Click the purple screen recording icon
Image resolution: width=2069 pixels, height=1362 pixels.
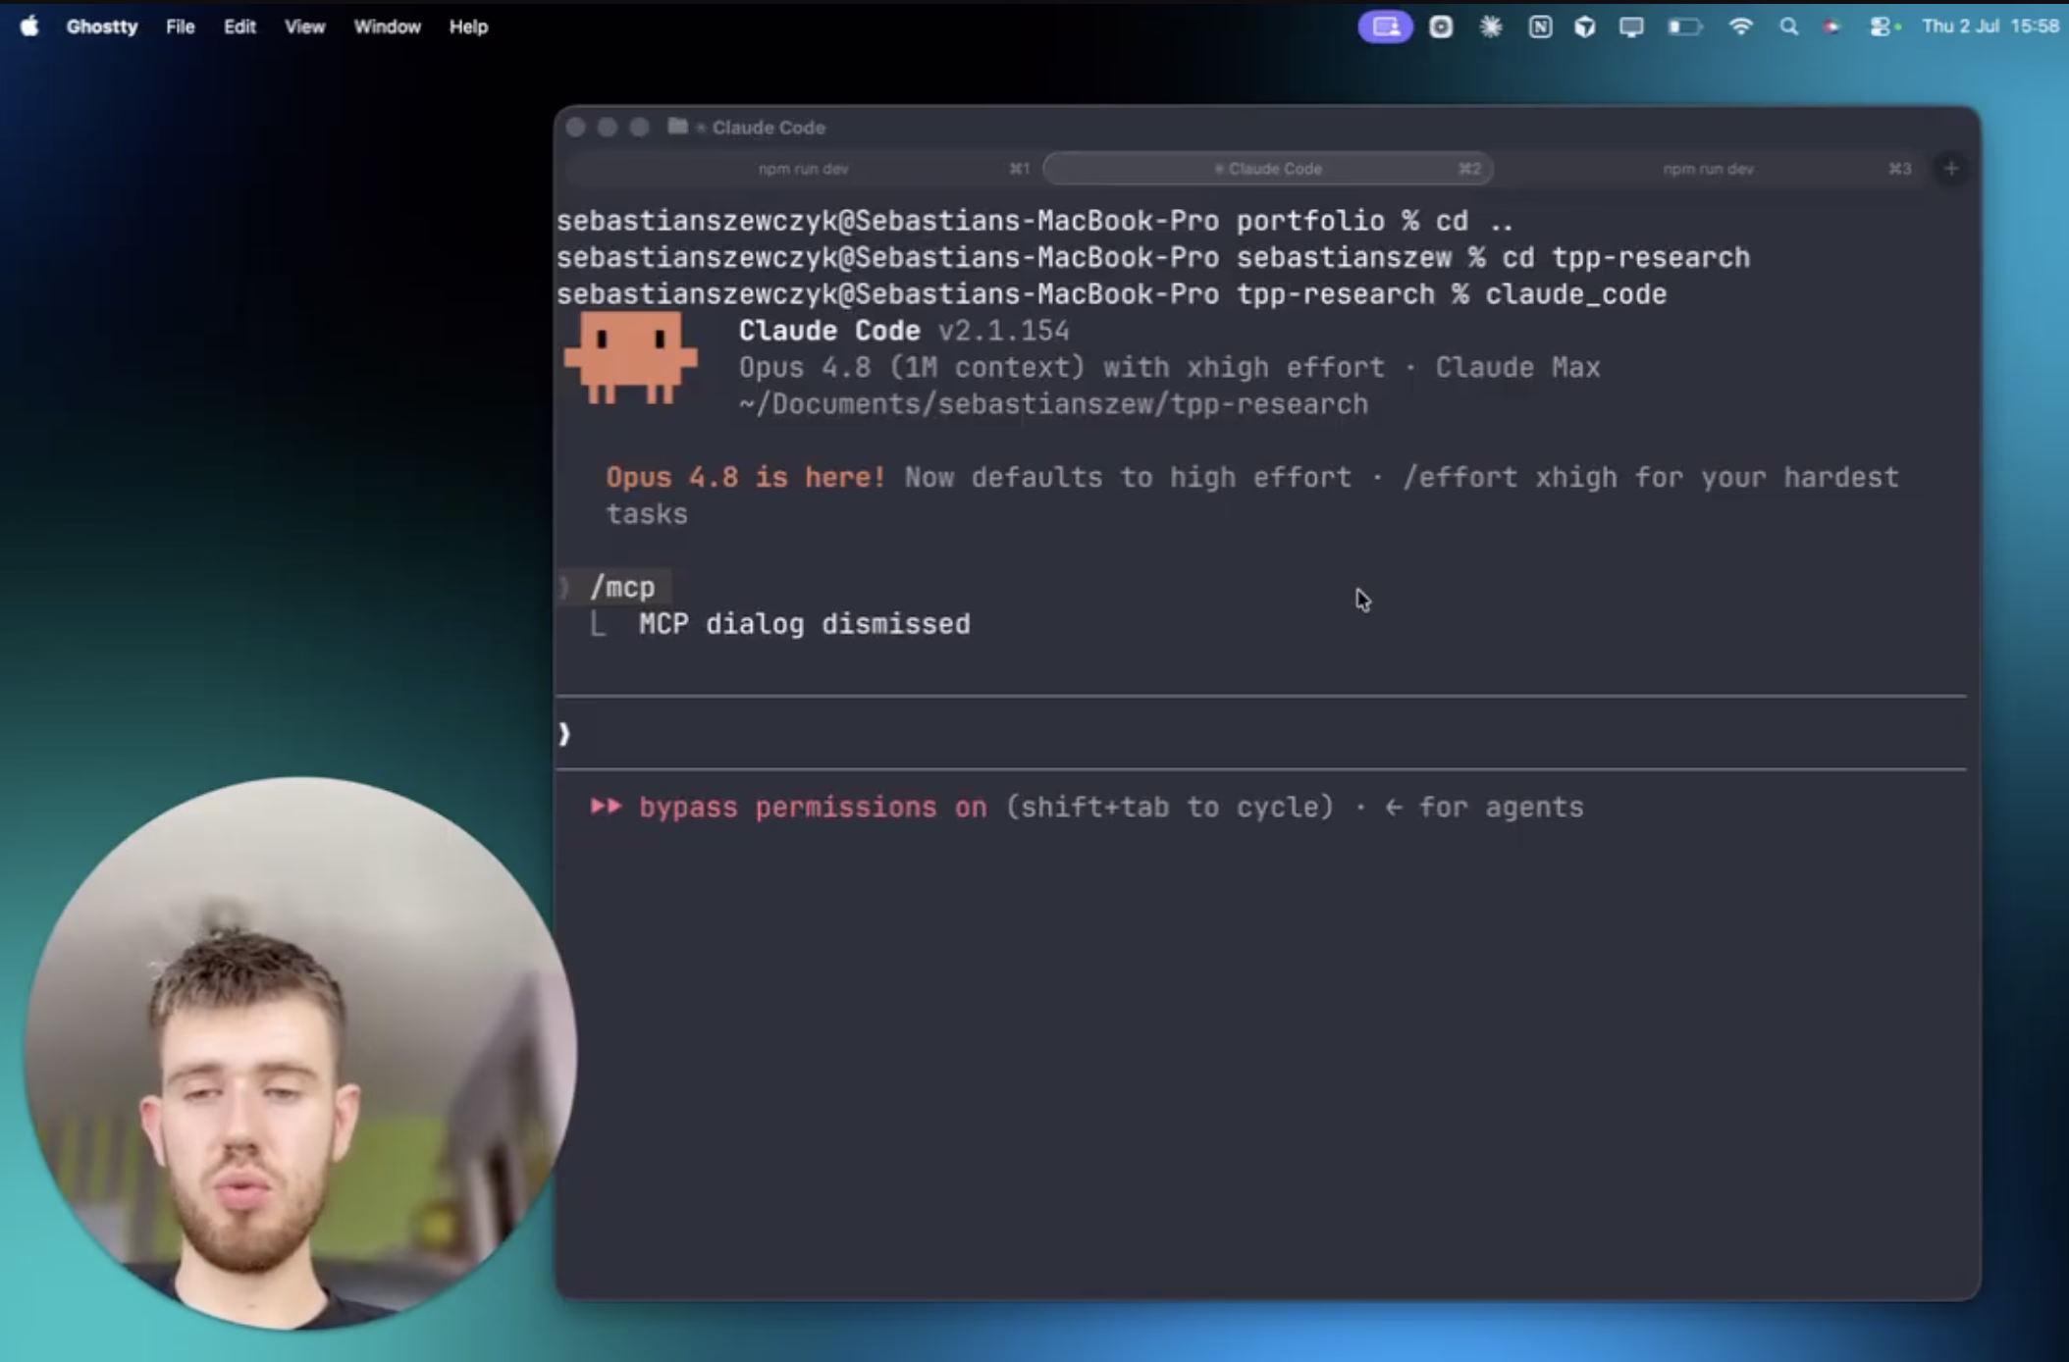point(1385,26)
